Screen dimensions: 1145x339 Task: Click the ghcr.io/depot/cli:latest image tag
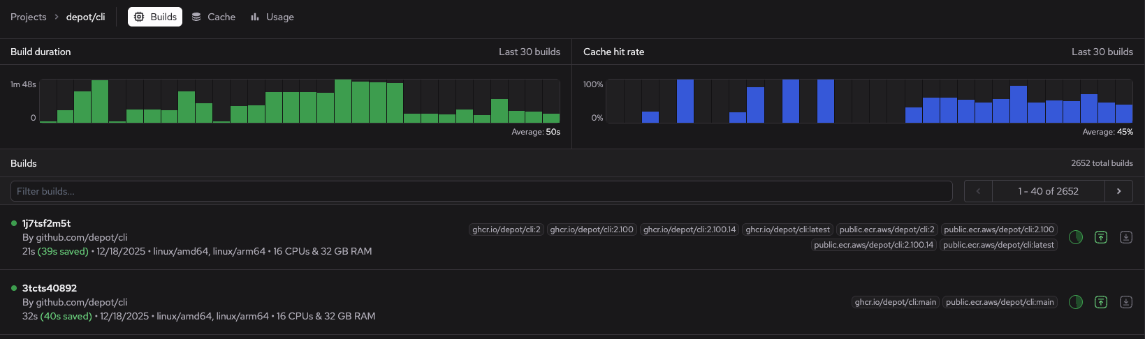787,229
